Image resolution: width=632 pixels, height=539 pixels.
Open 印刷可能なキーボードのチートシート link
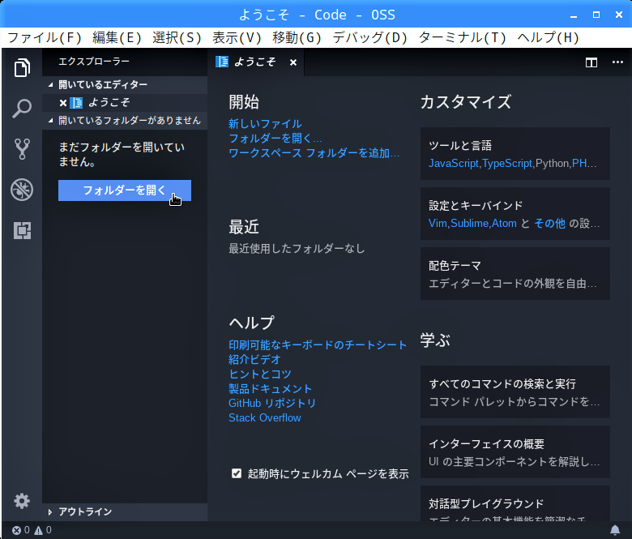click(x=318, y=345)
